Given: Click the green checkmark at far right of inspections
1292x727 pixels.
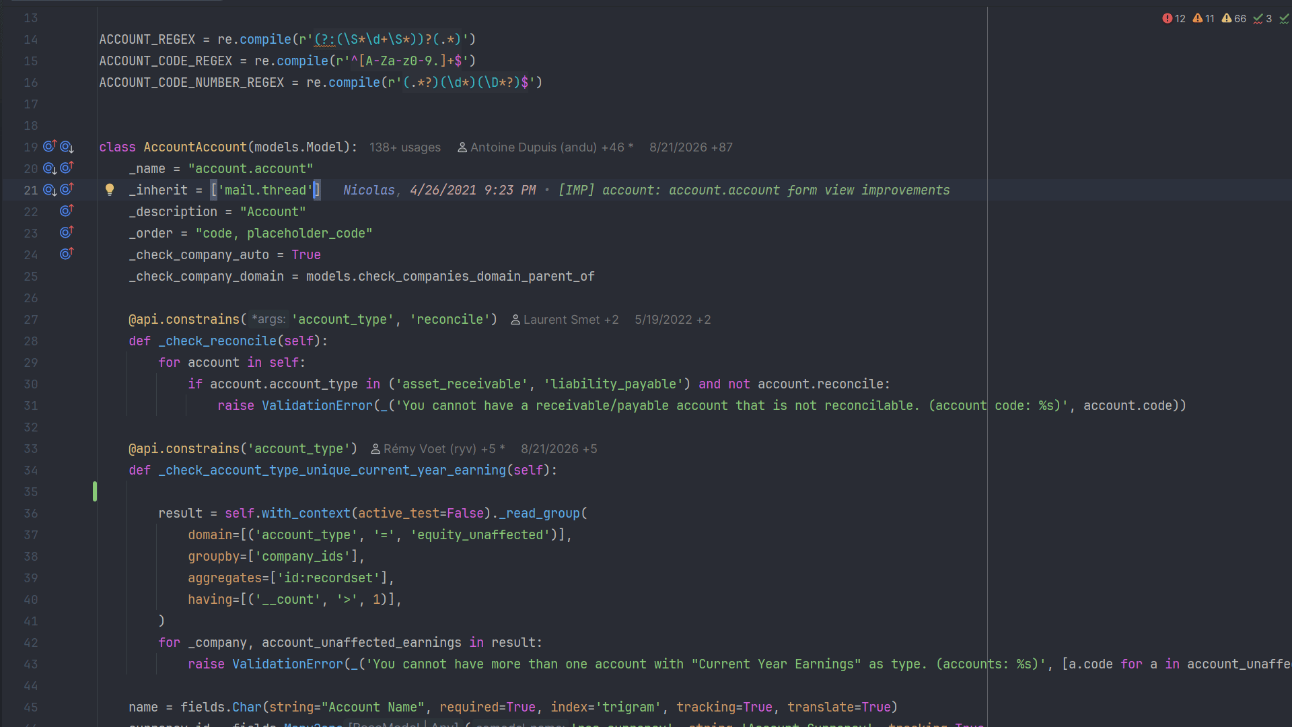Looking at the screenshot, I should coord(1284,19).
